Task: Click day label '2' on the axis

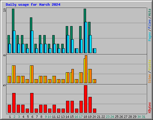Action: pyautogui.click(x=14, y=117)
